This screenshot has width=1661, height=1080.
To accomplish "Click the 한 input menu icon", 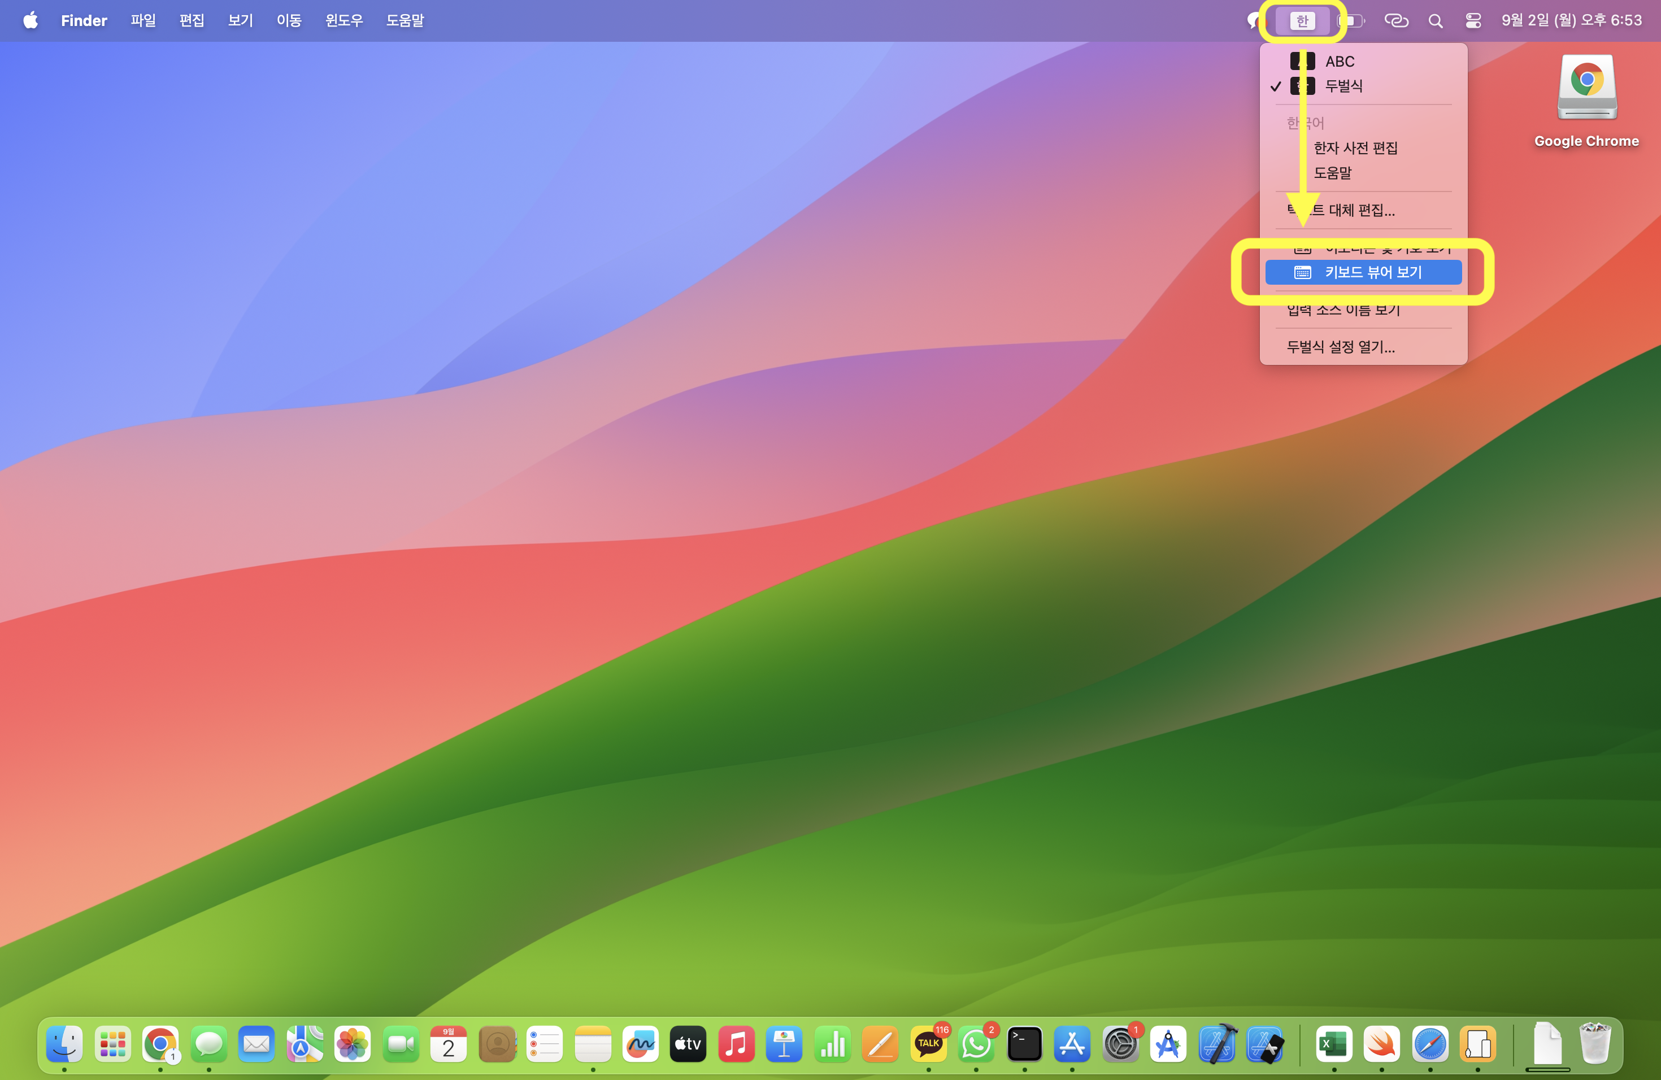I will click(x=1302, y=21).
